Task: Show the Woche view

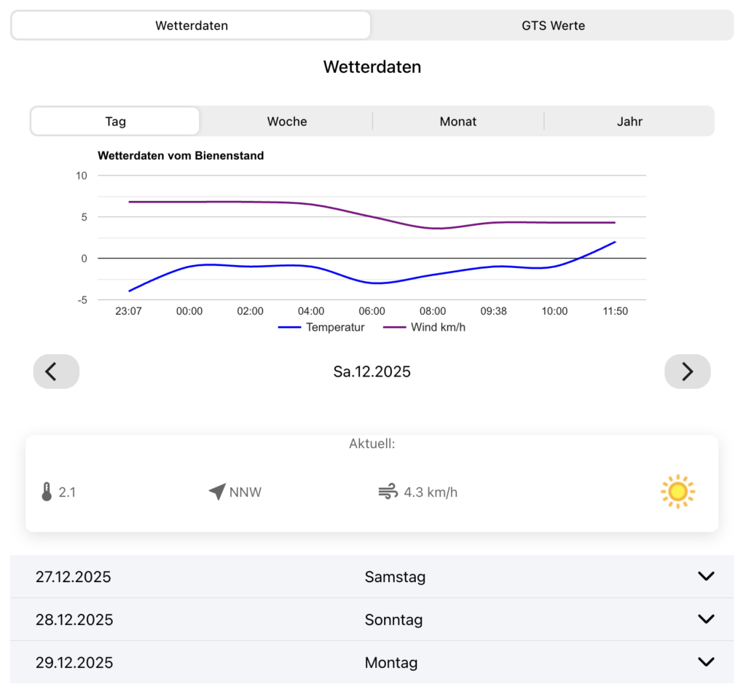Action: click(x=287, y=122)
